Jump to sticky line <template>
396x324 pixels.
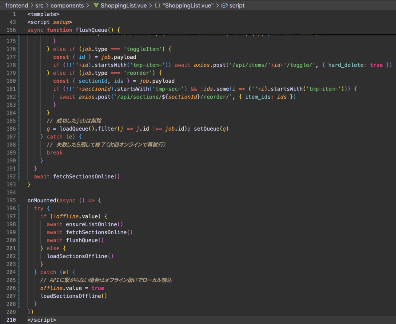43,14
